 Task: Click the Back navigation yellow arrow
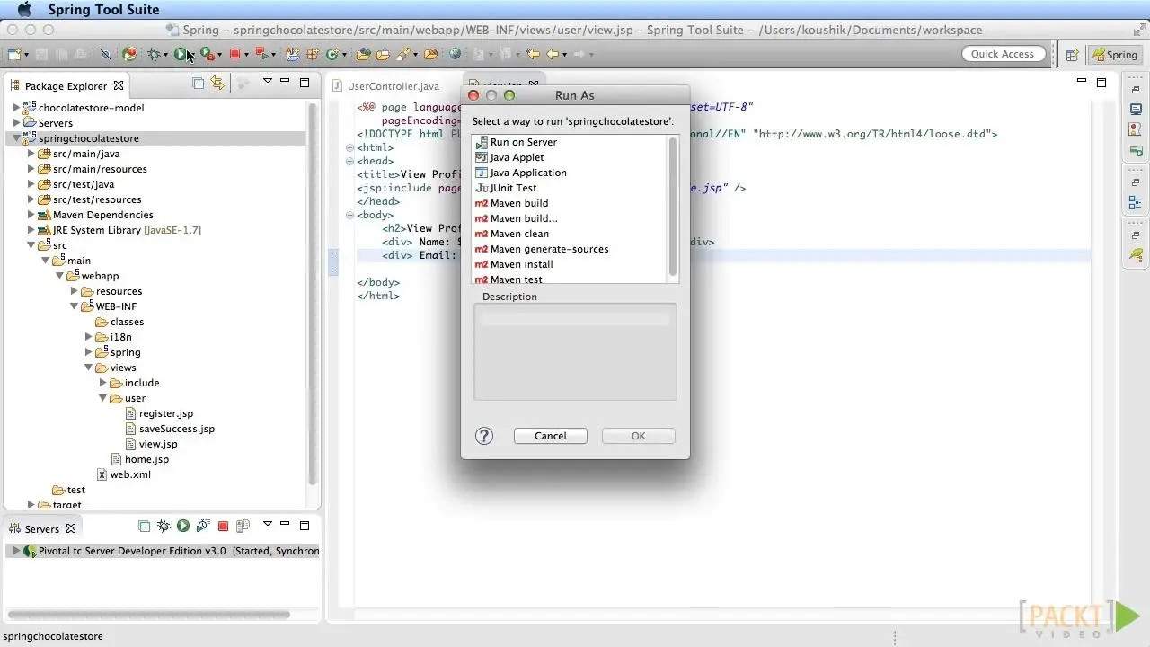[x=553, y=55]
